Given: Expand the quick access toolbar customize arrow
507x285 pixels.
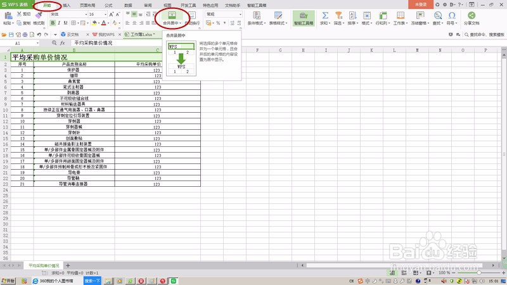Looking at the screenshot, I should (55, 35).
